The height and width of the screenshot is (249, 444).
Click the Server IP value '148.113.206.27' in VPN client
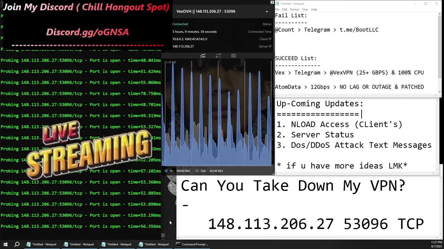click(x=183, y=46)
